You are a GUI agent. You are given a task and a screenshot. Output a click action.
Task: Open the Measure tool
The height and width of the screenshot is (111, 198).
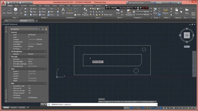pos(166,11)
